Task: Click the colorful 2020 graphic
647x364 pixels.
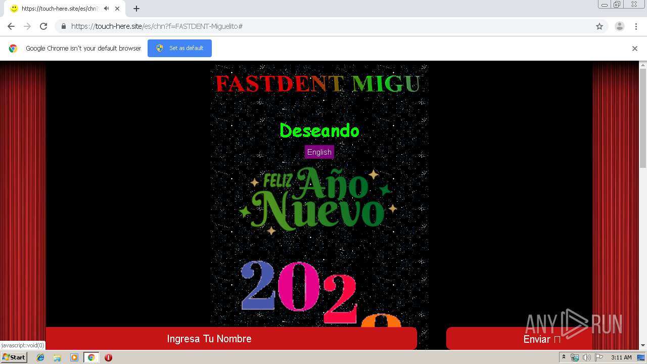Action: (x=321, y=293)
